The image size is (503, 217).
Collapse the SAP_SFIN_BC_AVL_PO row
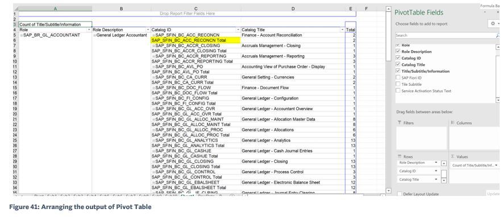click(x=153, y=66)
